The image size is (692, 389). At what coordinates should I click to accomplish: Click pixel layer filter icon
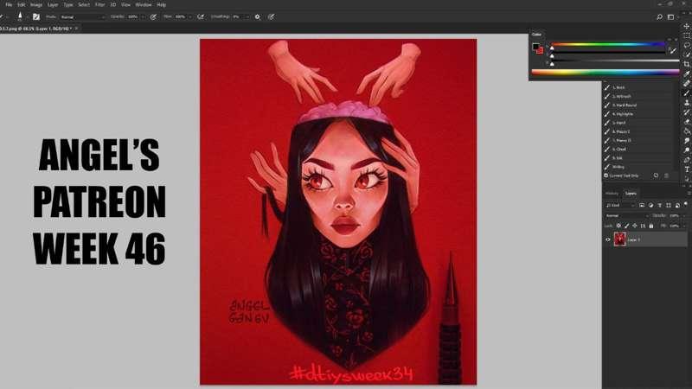pyautogui.click(x=642, y=205)
